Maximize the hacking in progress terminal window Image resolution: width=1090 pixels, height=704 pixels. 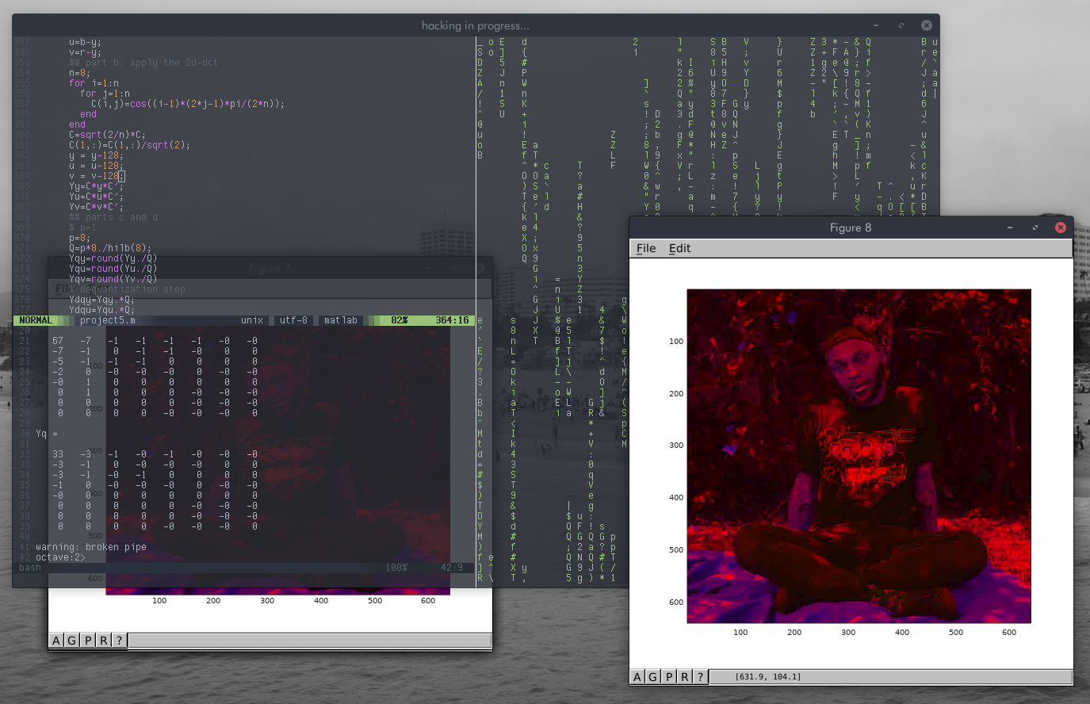point(901,25)
